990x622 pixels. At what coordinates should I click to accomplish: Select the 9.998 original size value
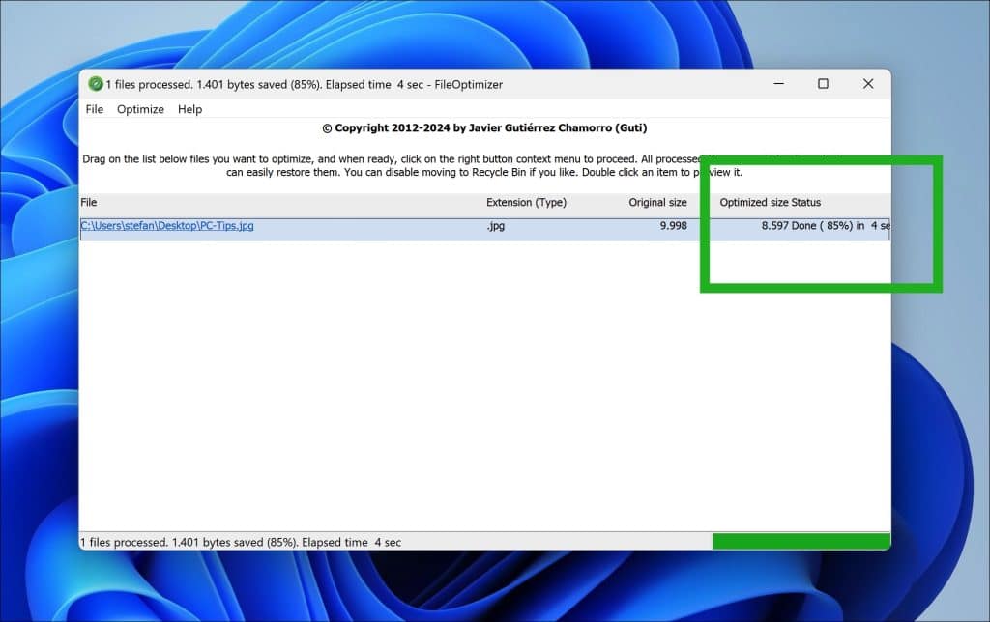coord(674,226)
